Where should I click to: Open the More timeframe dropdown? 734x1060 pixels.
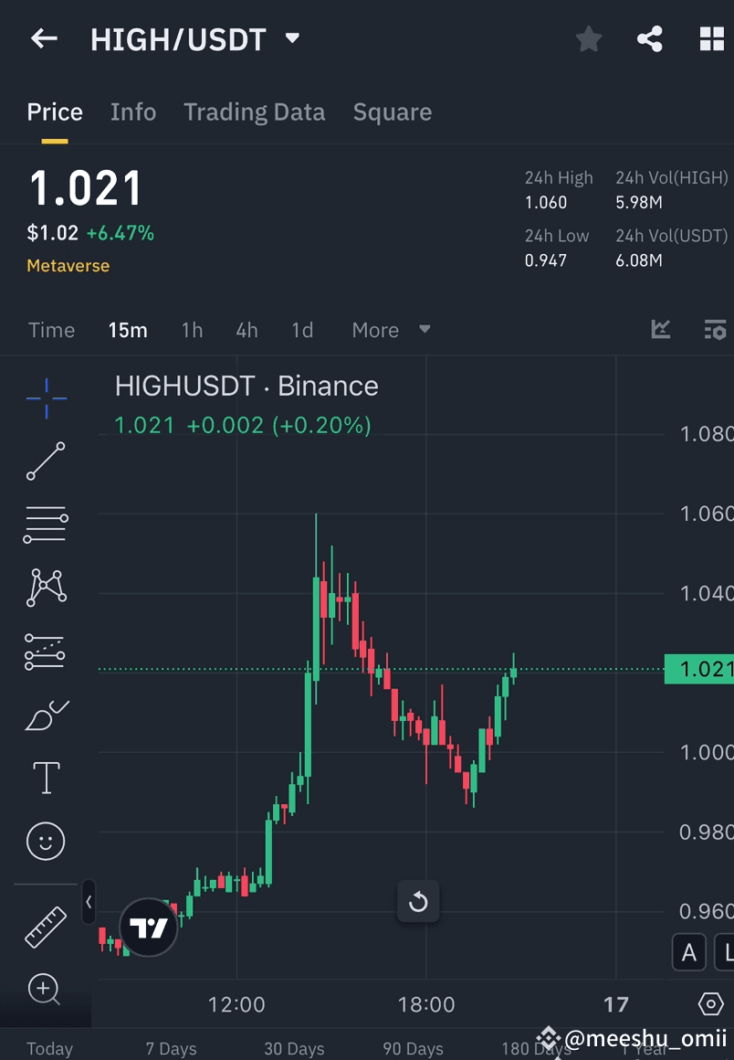pyautogui.click(x=391, y=330)
